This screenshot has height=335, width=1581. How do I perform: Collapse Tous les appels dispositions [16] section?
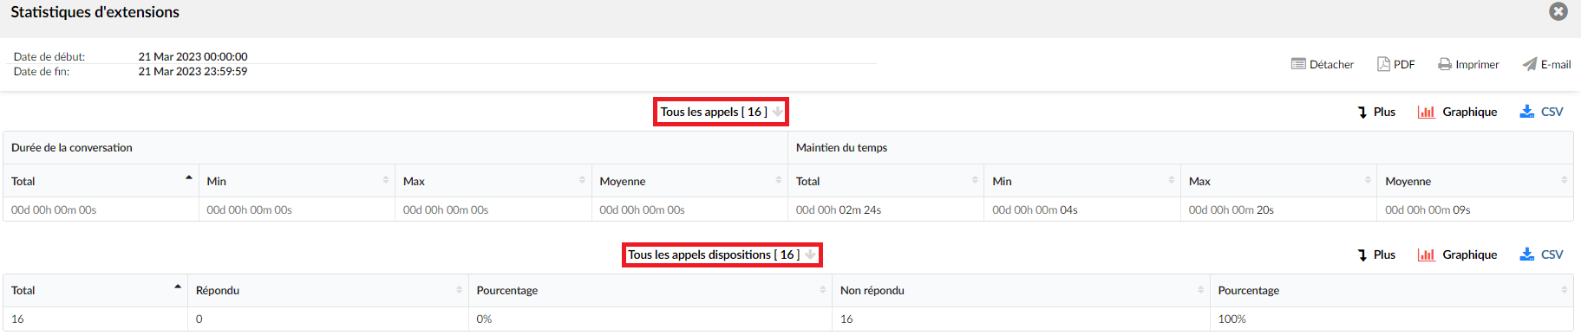(x=810, y=254)
